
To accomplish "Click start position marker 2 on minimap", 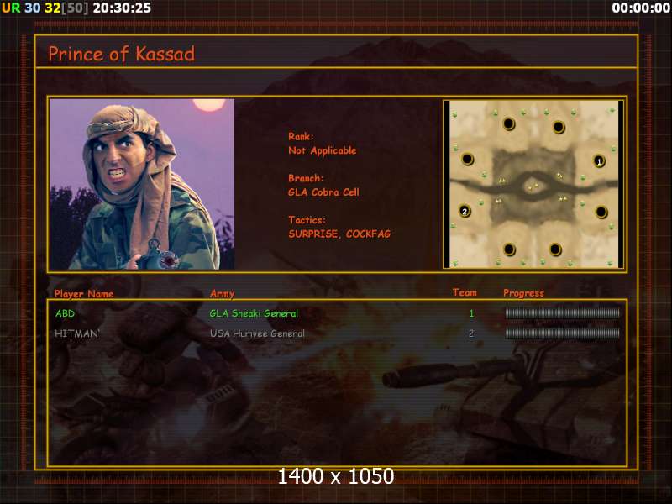I will (465, 211).
